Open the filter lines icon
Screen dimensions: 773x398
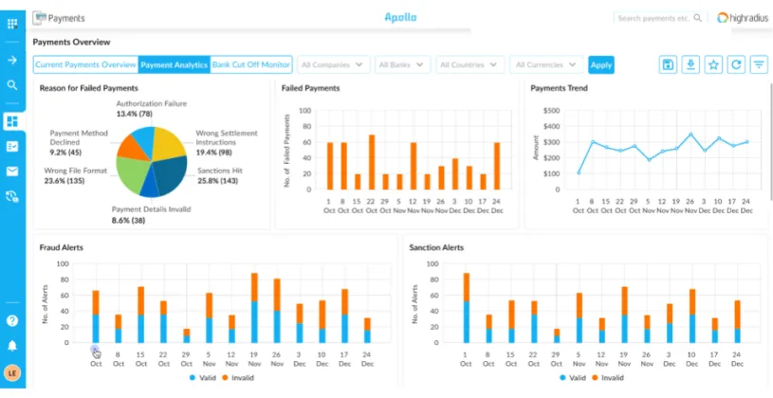point(759,64)
